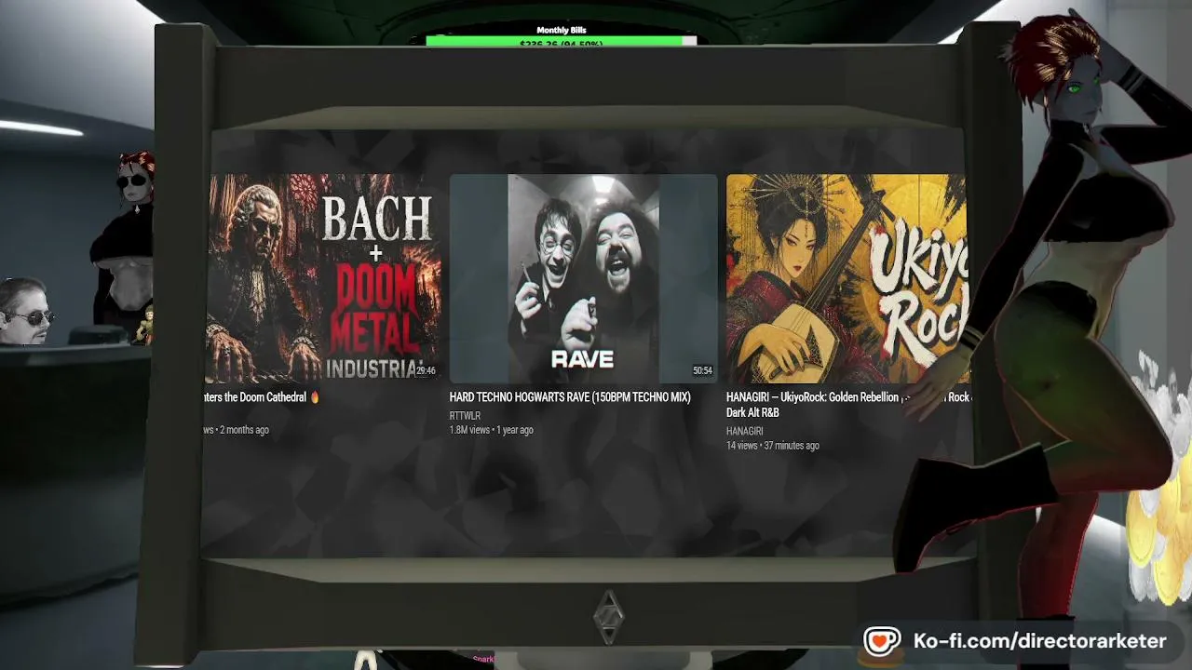
Task: Open the Ukiyo Rock video thumbnail
Action: [847, 278]
